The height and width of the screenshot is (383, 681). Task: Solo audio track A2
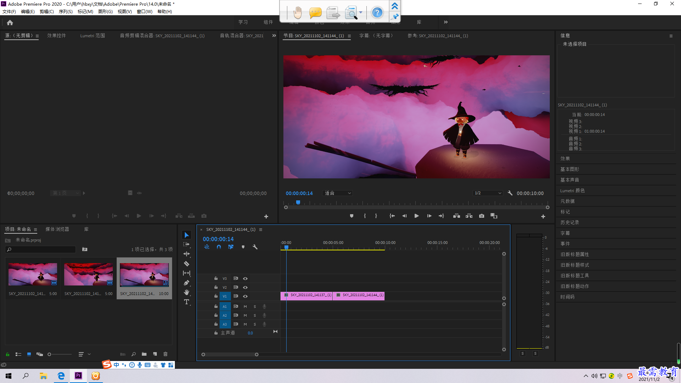click(x=255, y=316)
